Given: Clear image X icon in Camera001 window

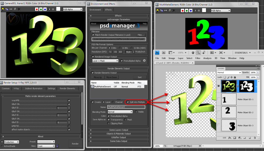Looking at the screenshot, I should [19, 9].
